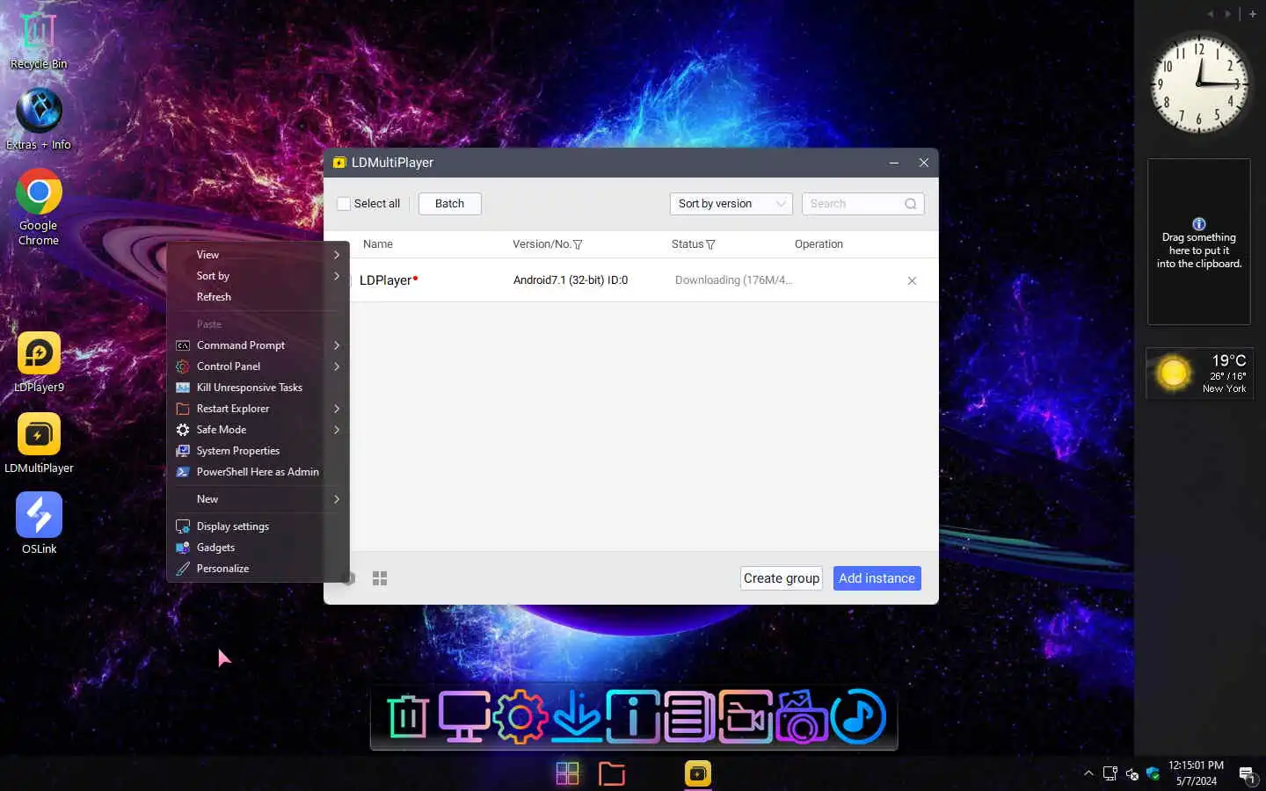
Task: Remove LDPlayer instance with the row X icon
Action: click(912, 280)
